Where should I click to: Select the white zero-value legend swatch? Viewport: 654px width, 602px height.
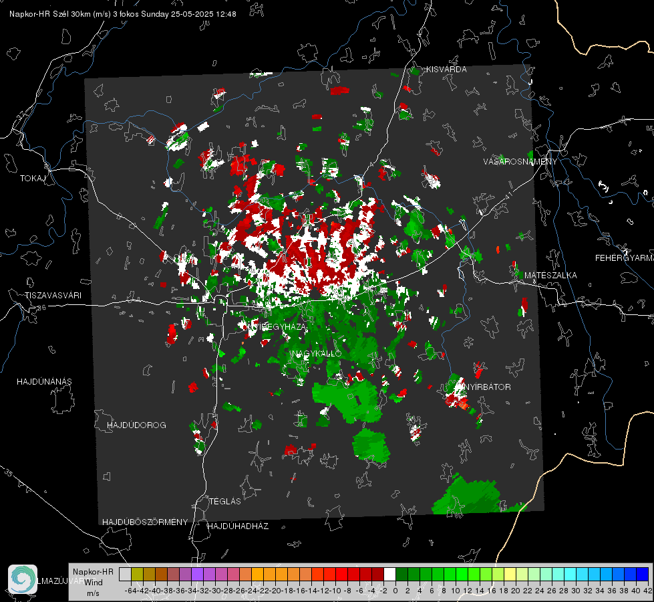389,574
